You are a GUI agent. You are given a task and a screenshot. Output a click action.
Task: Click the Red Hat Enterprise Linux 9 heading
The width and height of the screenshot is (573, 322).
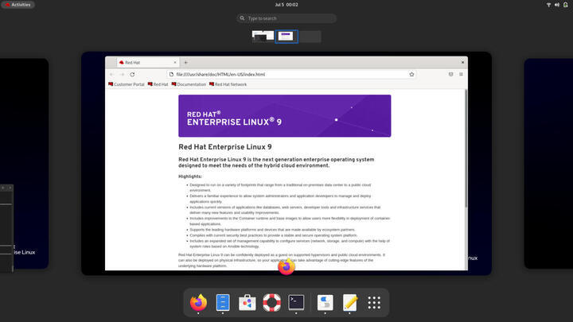click(225, 147)
